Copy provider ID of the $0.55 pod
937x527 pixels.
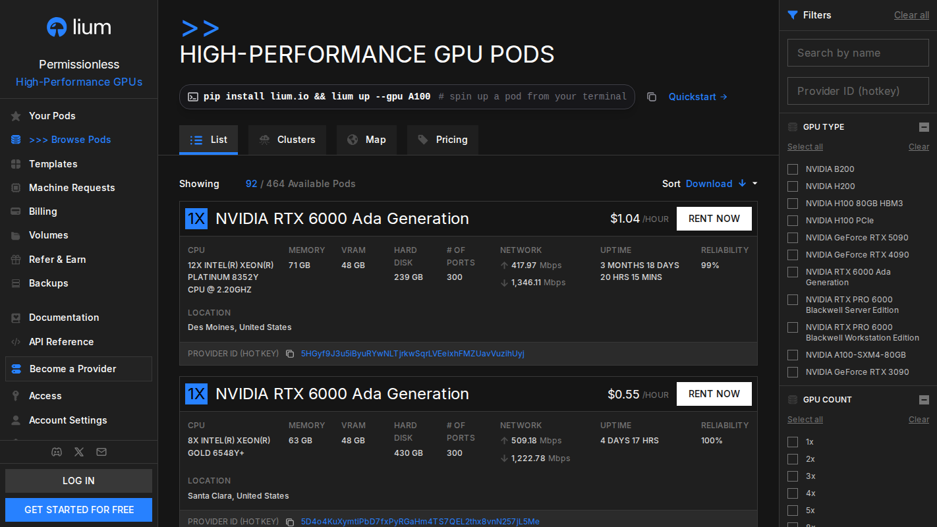point(290,522)
